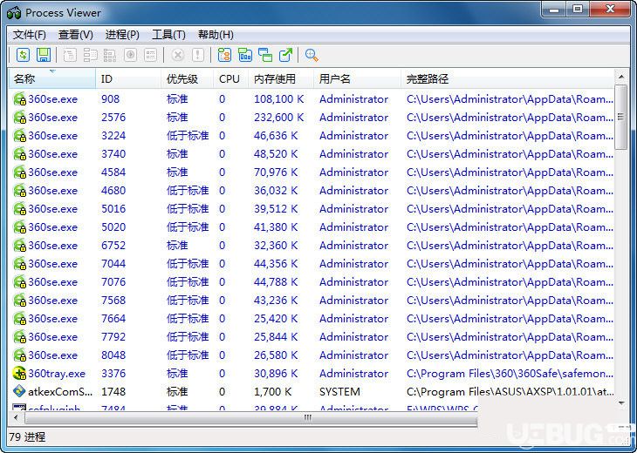Select the 360tray.exe process name
637x453 pixels.
57,374
